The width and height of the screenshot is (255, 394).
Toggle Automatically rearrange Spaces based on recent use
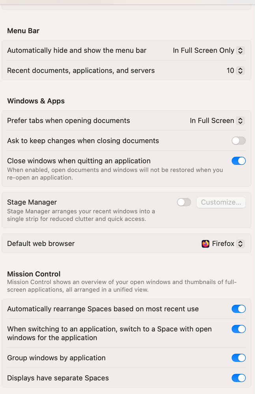pos(238,309)
